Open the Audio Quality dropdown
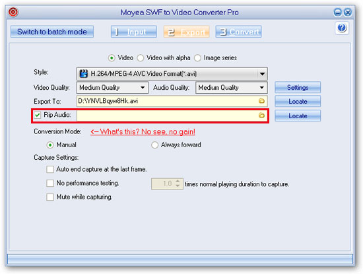363x274 pixels. [261, 88]
